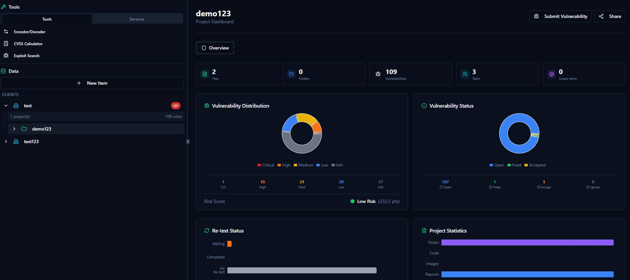Switch to the Tools tab
Screen dimensions: 630x280
coord(47,19)
